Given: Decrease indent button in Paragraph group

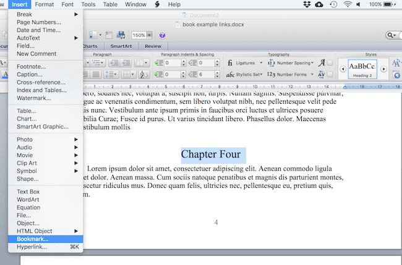Looking at the screenshot, I should click(x=114, y=63).
